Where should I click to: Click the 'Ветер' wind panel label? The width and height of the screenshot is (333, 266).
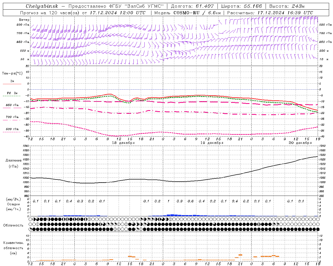click(x=24, y=20)
